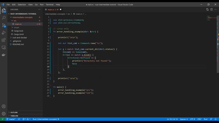Click the feedback icon in status bar
219x123 pixels.
tap(211, 119)
